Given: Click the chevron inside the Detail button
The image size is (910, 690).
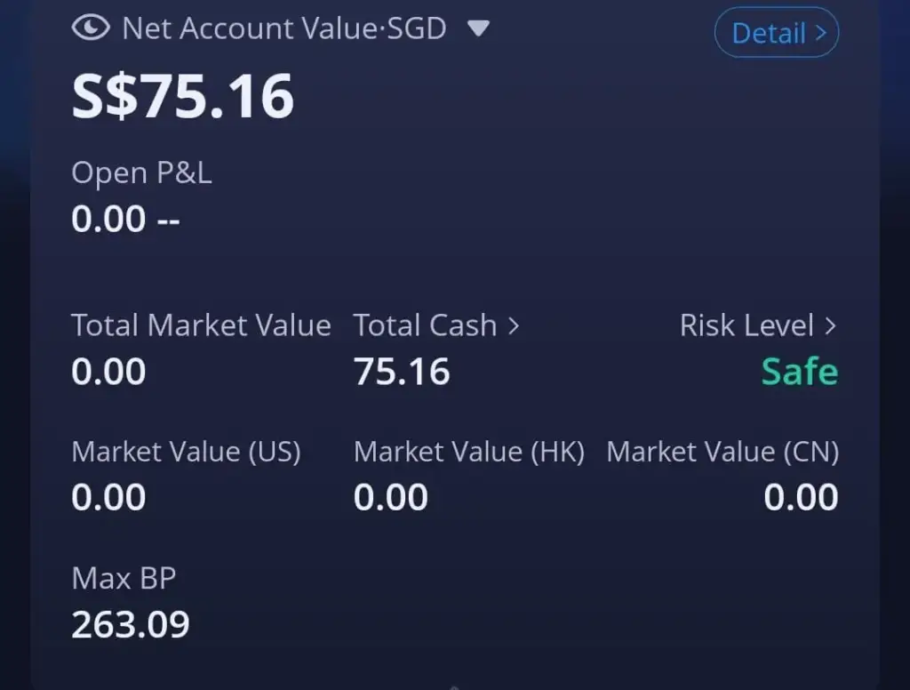Looking at the screenshot, I should point(820,33).
